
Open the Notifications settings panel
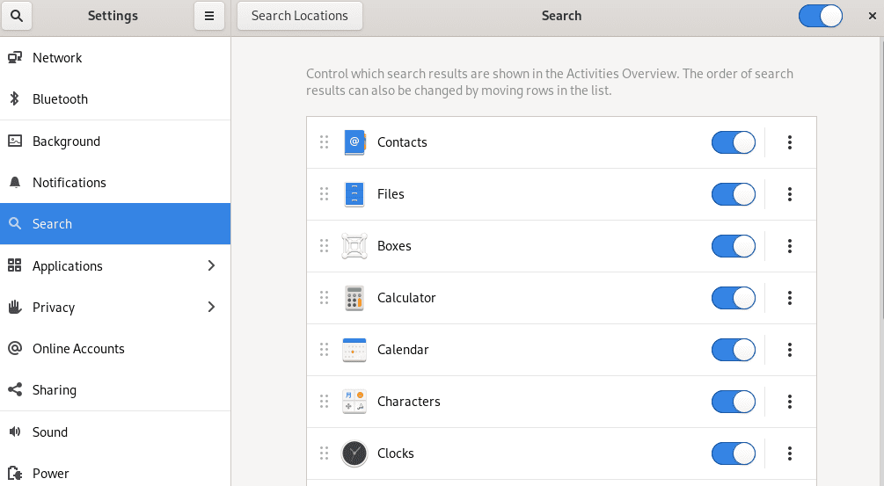(x=115, y=183)
